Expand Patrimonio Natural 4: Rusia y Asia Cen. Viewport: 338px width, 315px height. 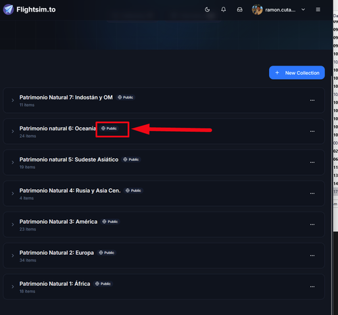(x=13, y=193)
